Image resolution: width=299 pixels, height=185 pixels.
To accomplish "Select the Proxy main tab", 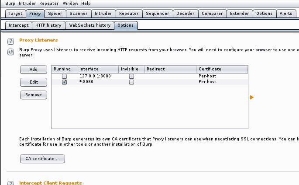I will pos(35,14).
